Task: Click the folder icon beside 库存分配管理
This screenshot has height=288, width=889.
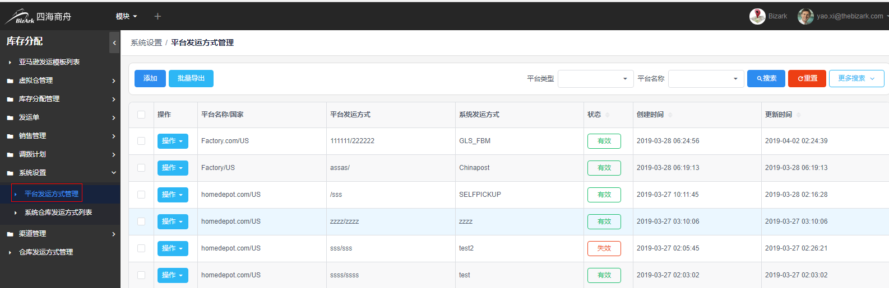Action: pos(10,99)
